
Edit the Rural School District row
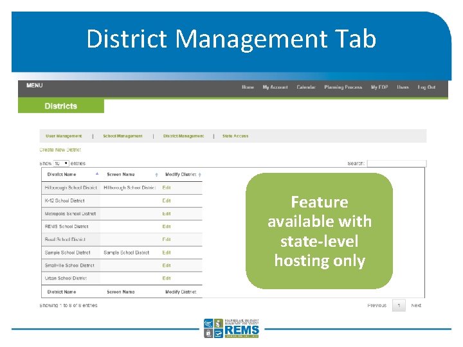(x=167, y=239)
